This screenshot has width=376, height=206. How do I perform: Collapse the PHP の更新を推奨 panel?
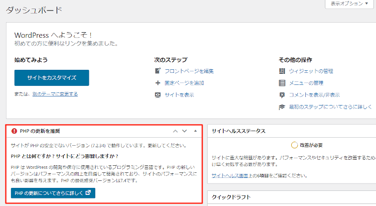(195, 131)
